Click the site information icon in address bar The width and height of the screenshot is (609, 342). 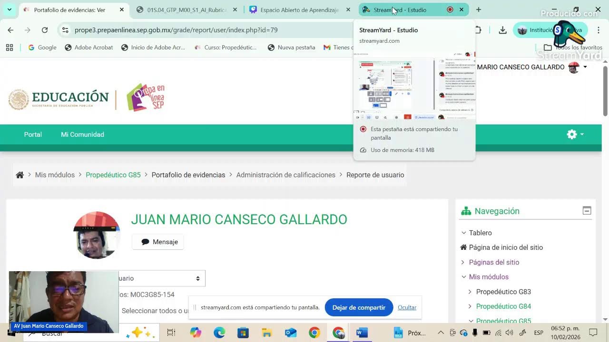pos(65,30)
